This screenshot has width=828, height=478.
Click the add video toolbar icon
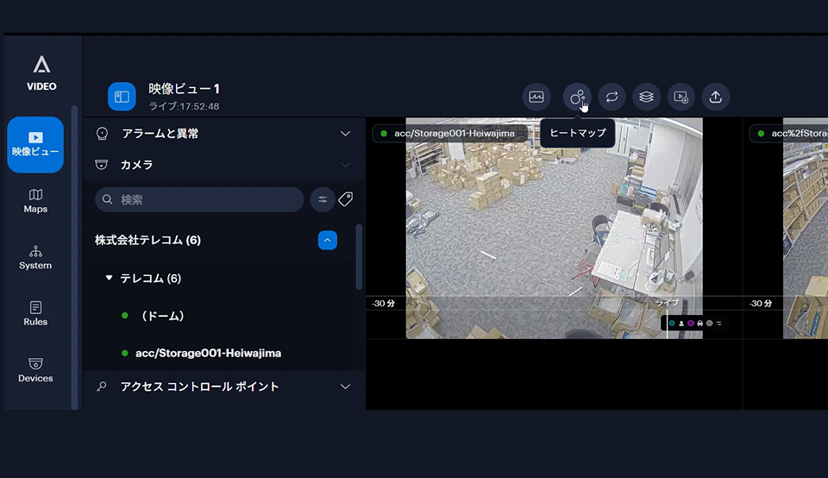[x=681, y=97]
